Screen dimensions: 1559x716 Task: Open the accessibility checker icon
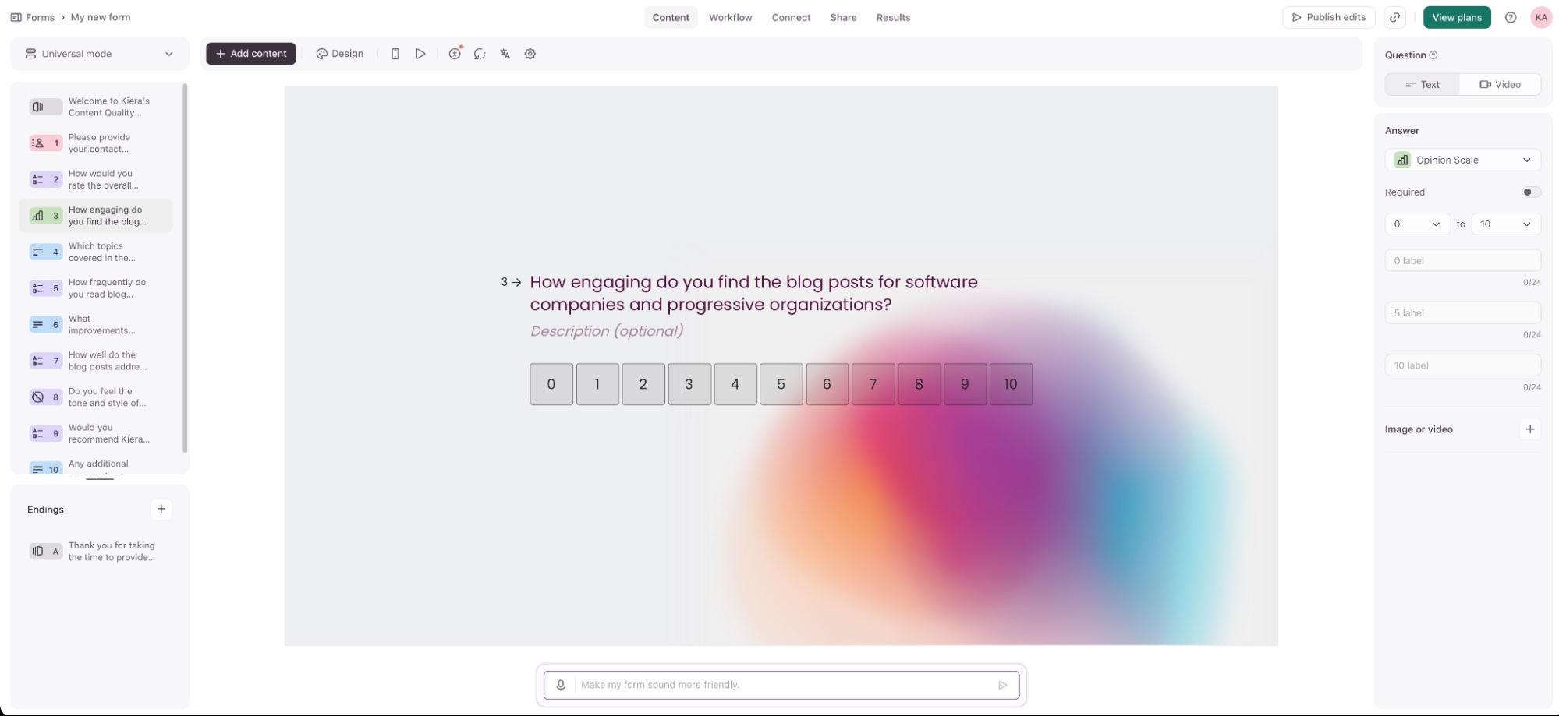pyautogui.click(x=455, y=54)
